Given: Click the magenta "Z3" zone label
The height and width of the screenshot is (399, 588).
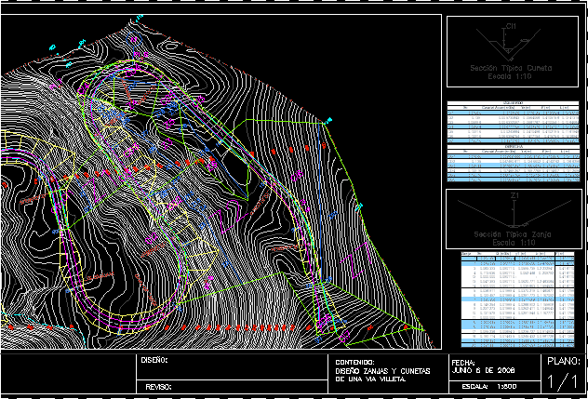Looking at the screenshot, I should 167,142.
